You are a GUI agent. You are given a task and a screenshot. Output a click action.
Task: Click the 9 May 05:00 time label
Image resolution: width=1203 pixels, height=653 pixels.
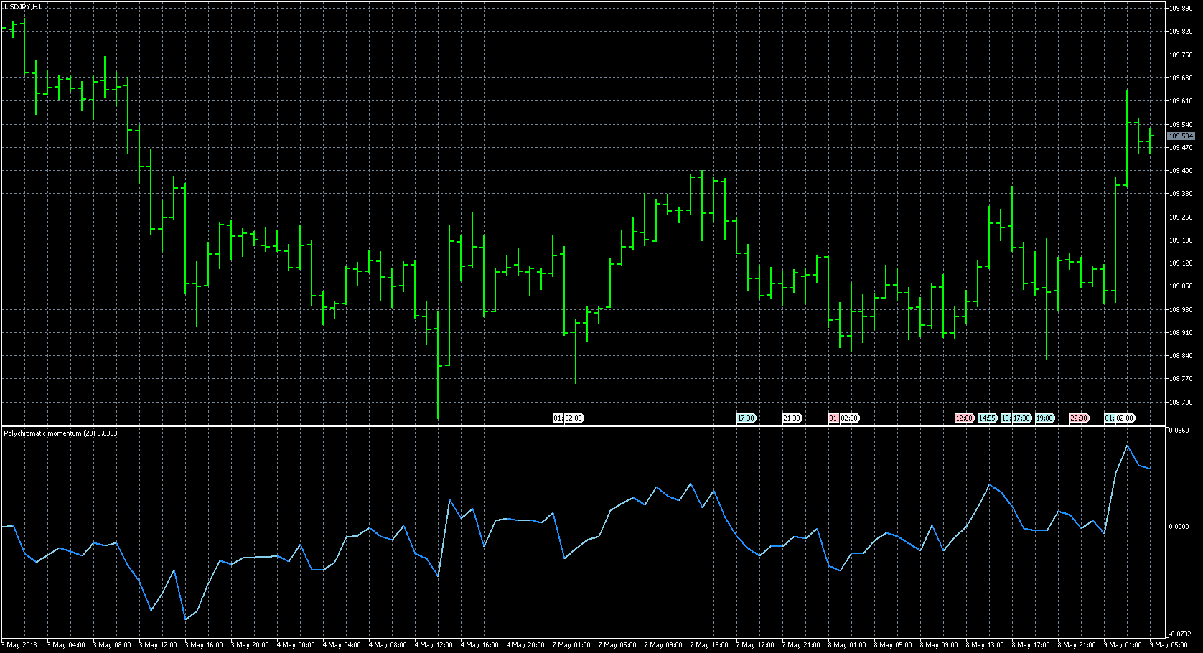[1169, 645]
